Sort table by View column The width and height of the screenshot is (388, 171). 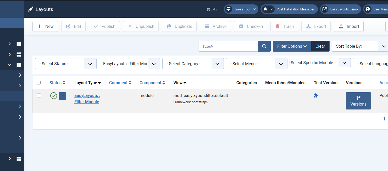(x=180, y=83)
